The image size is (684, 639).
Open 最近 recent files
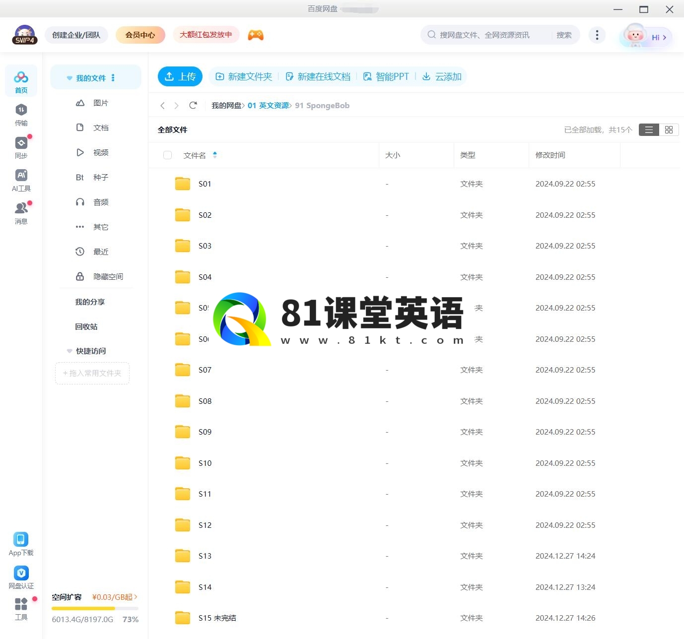(x=92, y=252)
